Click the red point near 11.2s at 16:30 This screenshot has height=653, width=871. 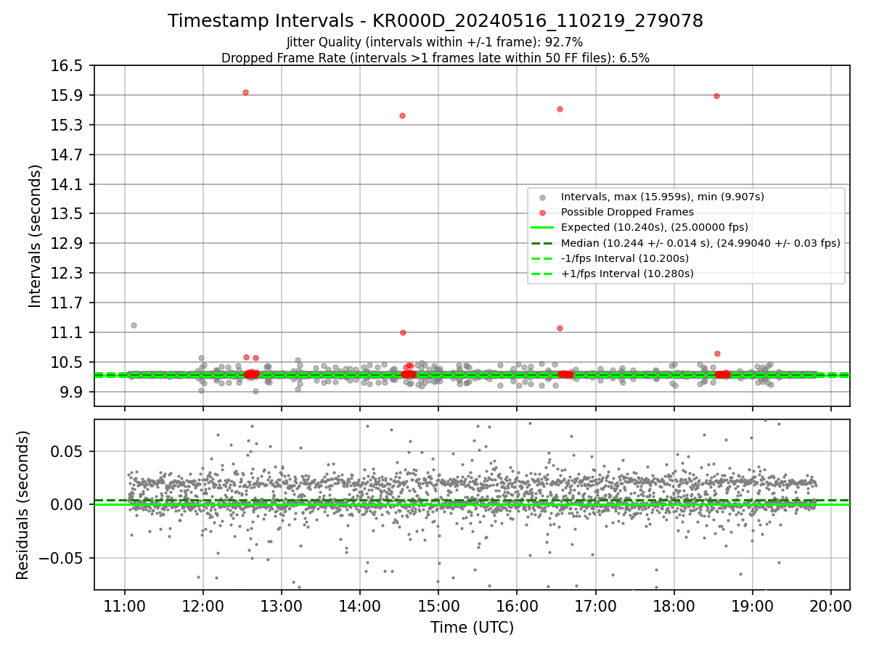point(560,328)
